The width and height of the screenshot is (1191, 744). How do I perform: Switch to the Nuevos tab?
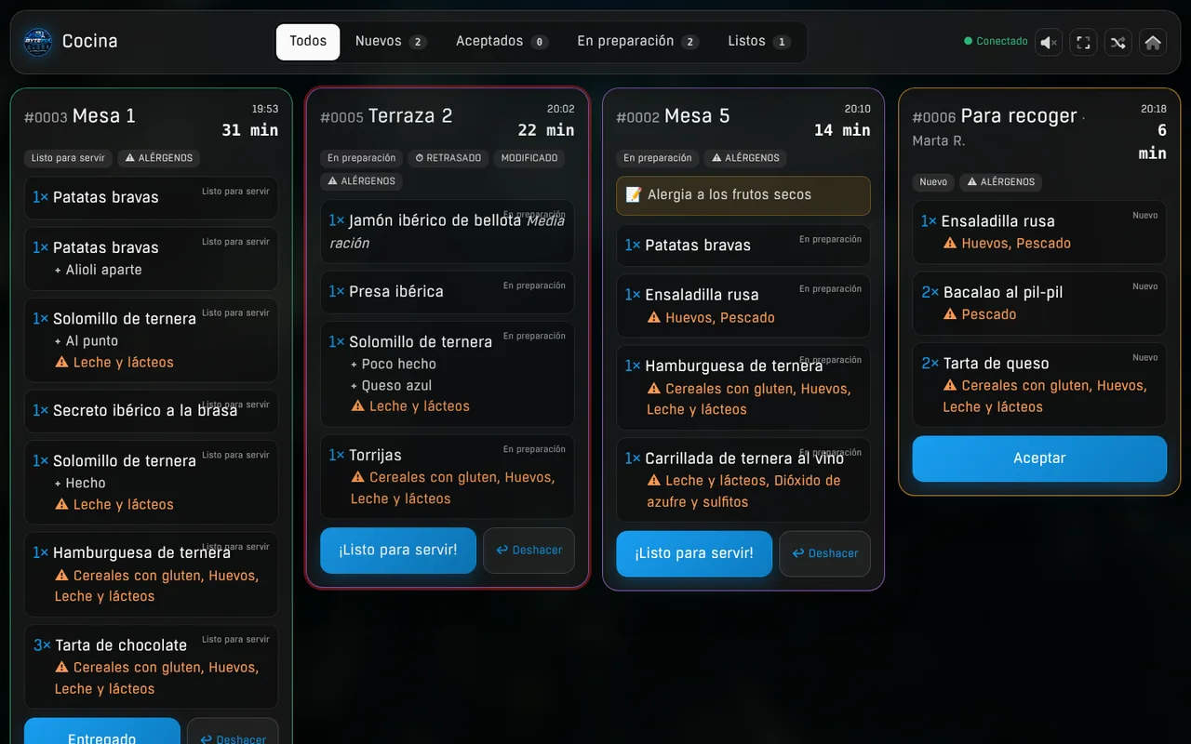(391, 42)
